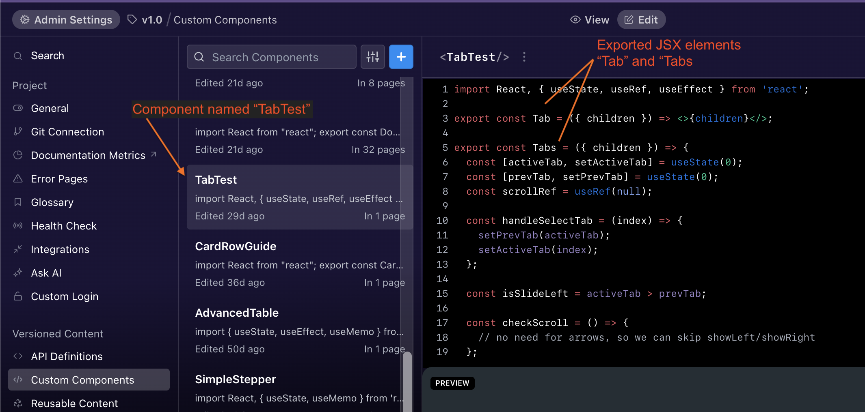Image resolution: width=865 pixels, height=412 pixels.
Task: Click the Admin Settings gear button
Action: tap(66, 19)
